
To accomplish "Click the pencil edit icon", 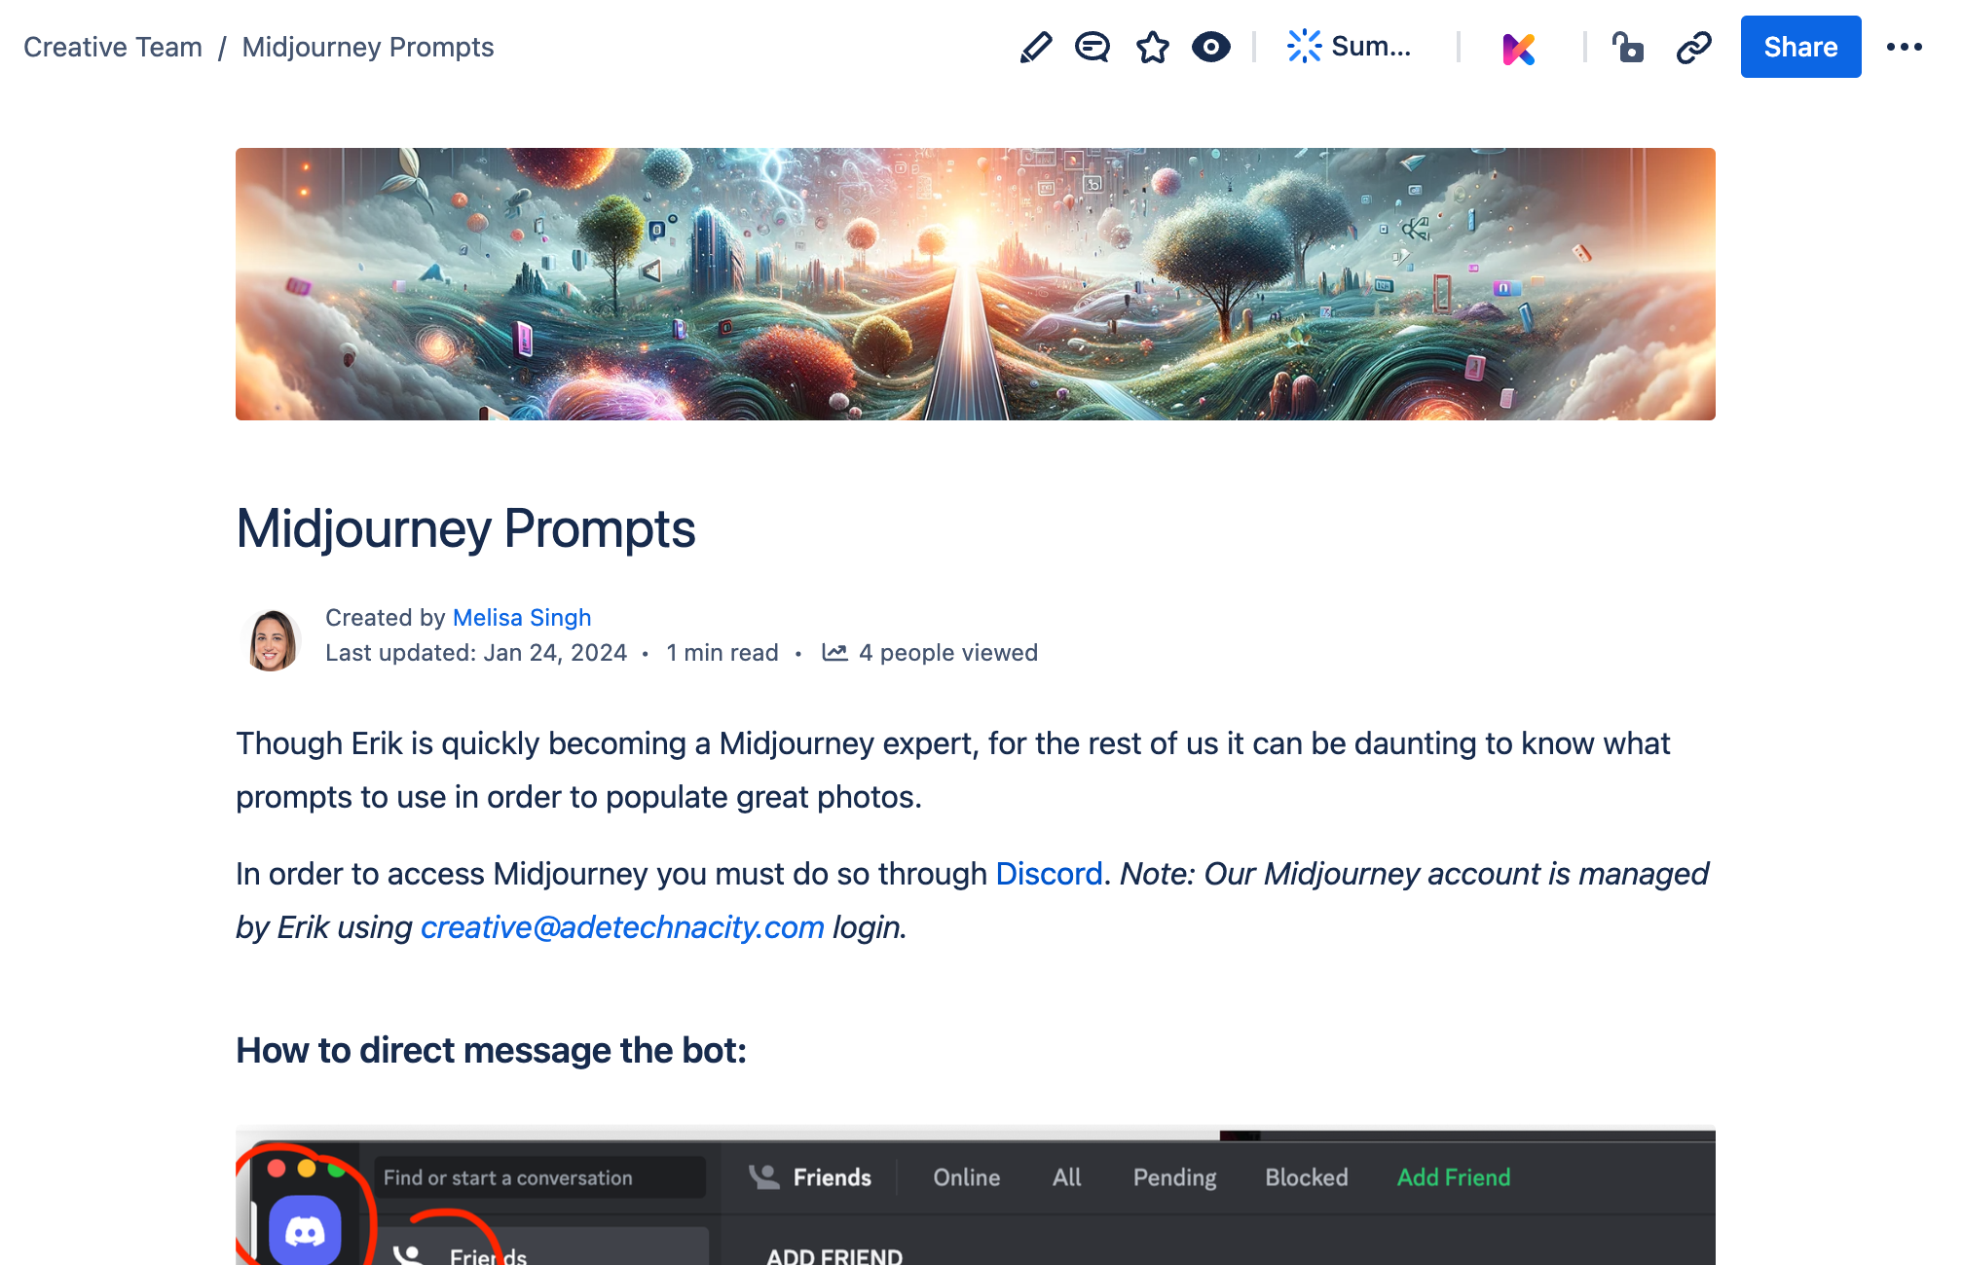I will pos(1036,47).
